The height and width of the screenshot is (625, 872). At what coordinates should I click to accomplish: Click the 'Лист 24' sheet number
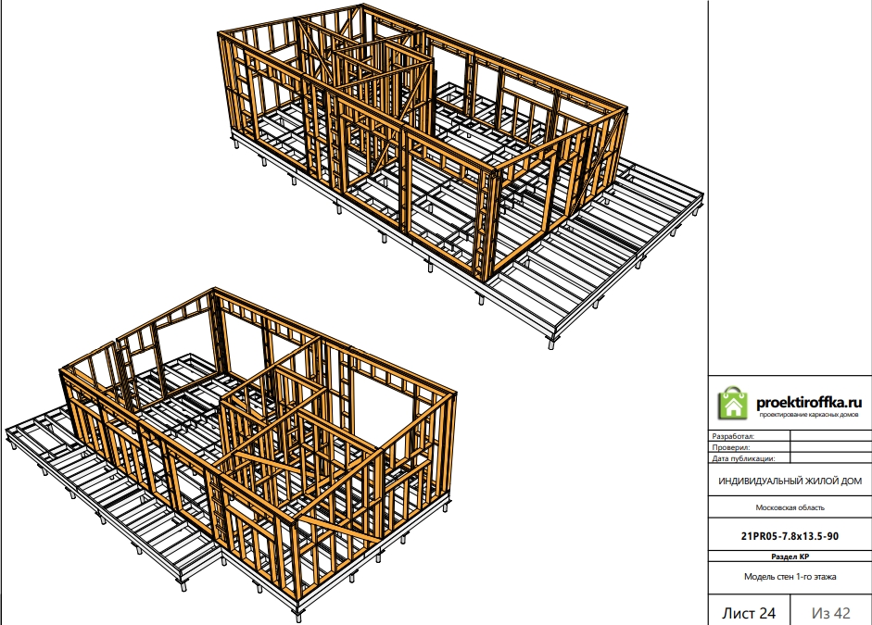pyautogui.click(x=749, y=613)
